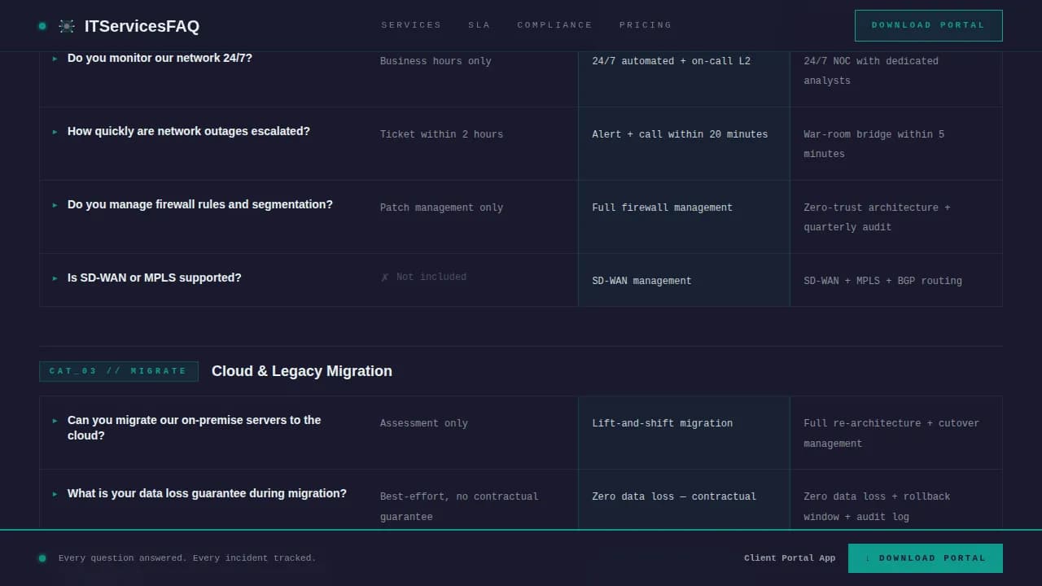Expand 'Is SD-WAN or MPLS supported?'
Image resolution: width=1042 pixels, height=586 pixels.
(154, 278)
